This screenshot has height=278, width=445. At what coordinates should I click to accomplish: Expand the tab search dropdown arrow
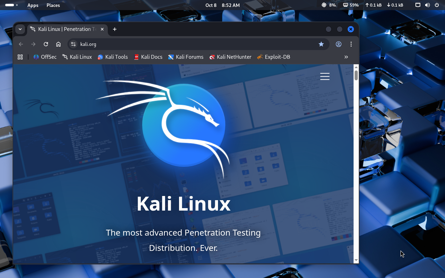(20, 29)
